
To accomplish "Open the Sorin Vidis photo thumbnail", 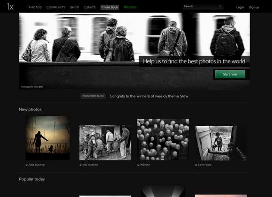I will pyautogui.click(x=221, y=143).
